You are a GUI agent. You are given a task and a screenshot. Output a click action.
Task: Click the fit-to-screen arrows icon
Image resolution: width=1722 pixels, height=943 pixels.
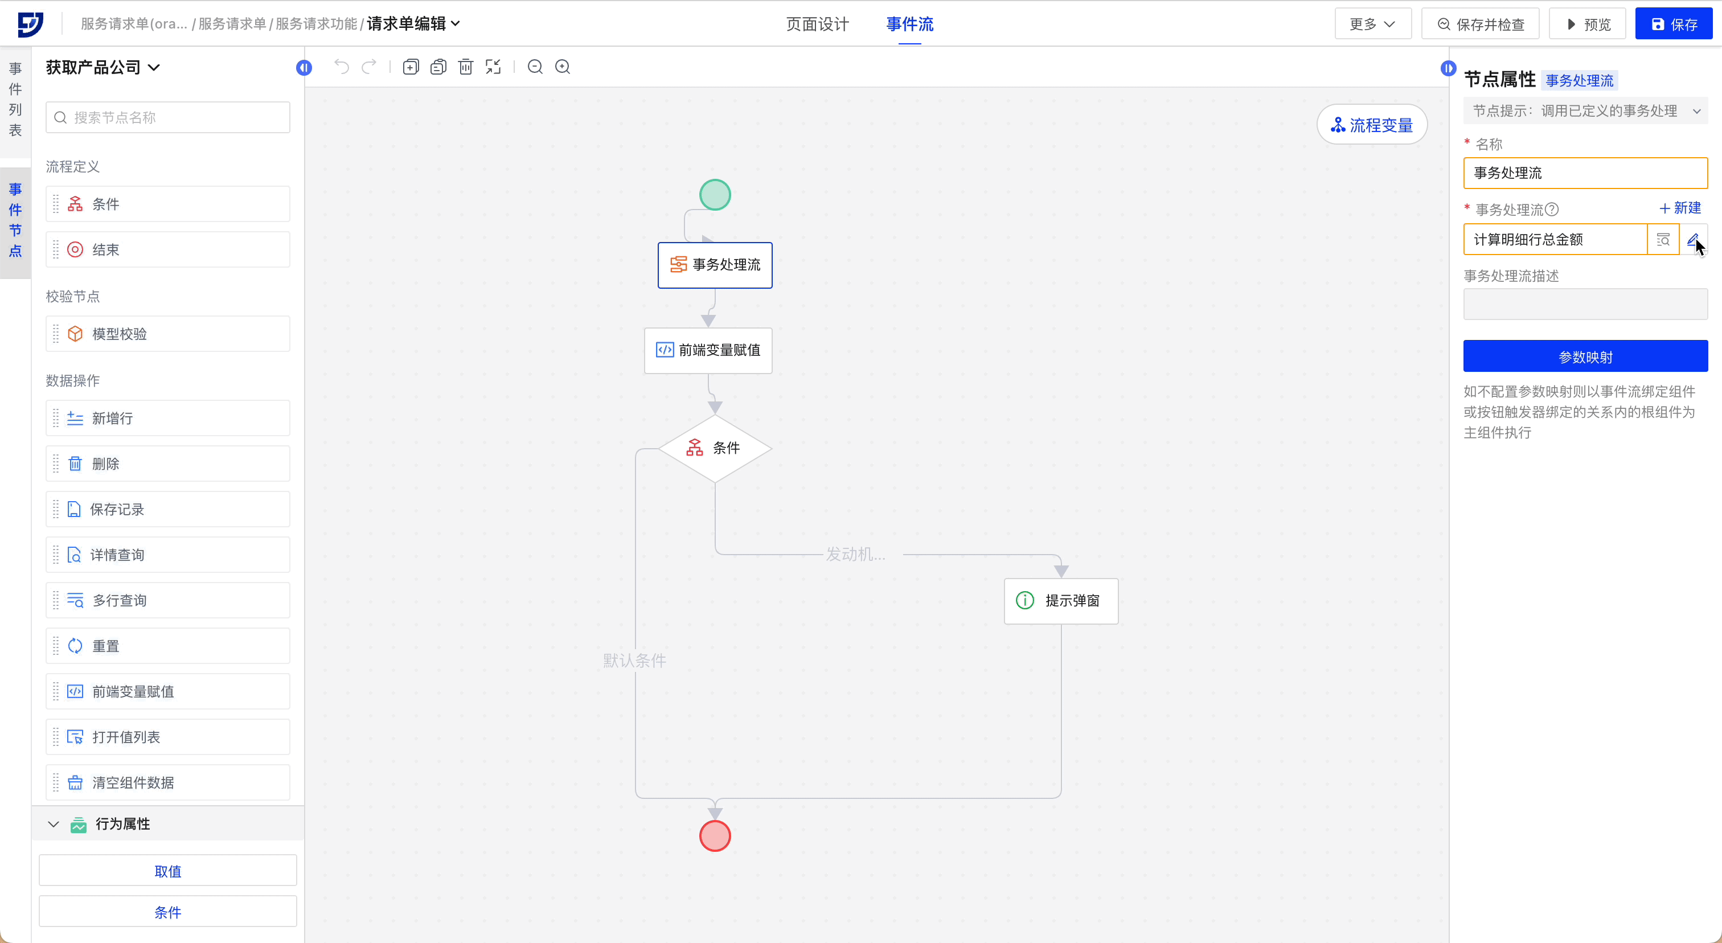pyautogui.click(x=493, y=67)
